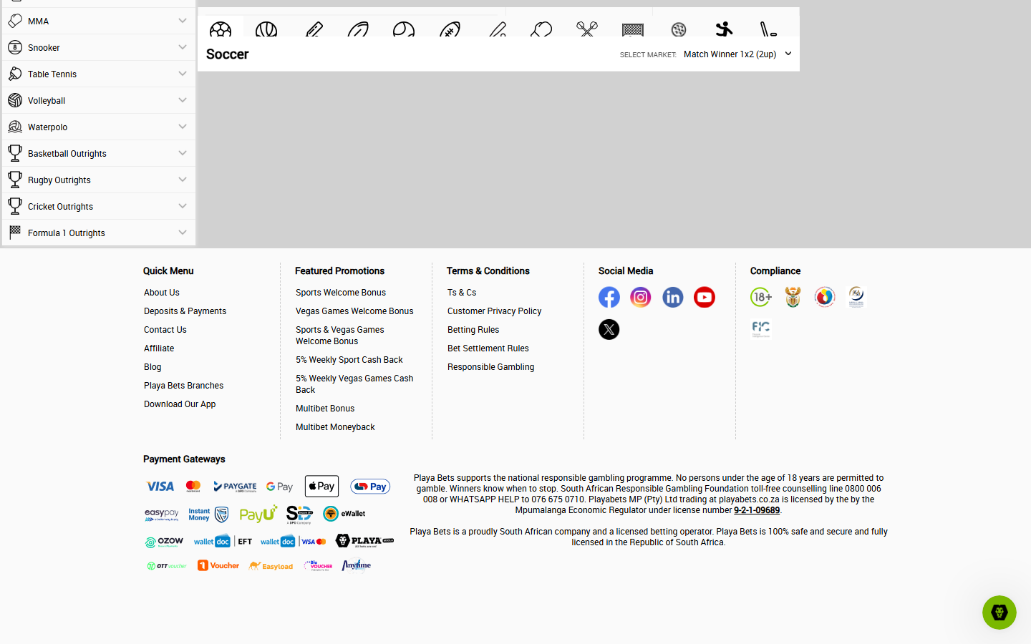This screenshot has width=1031, height=644.
Task: Open the Facebook social media icon
Action: (x=609, y=297)
